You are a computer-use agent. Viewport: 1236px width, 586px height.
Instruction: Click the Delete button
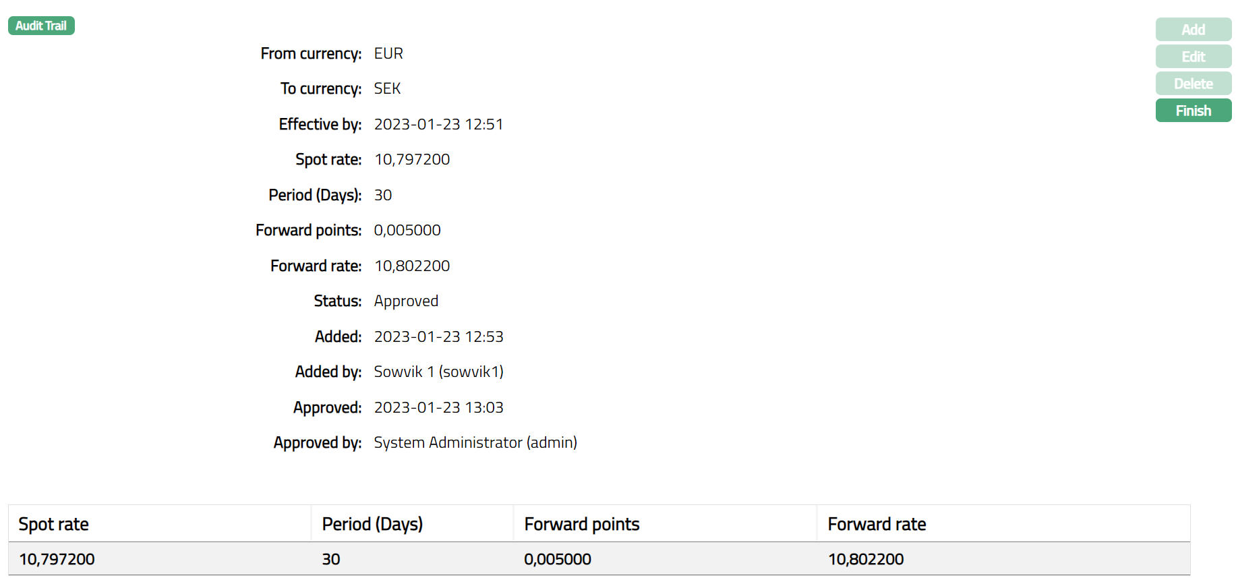[1193, 84]
